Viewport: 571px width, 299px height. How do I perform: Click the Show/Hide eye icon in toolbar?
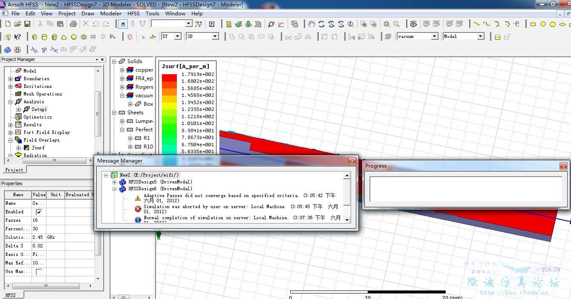(x=413, y=24)
